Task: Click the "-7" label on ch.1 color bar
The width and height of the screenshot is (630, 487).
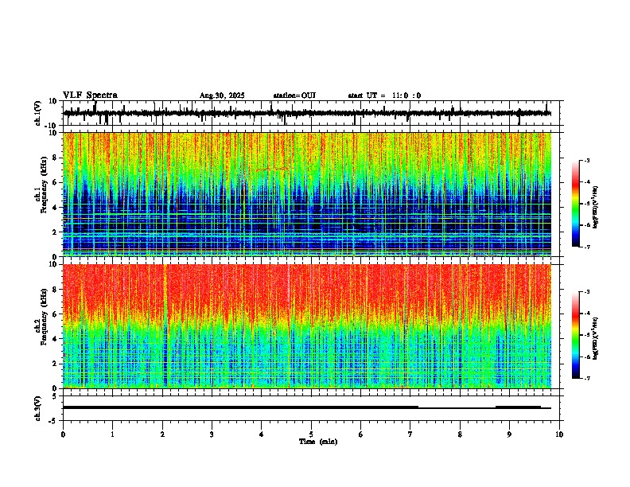Action: coord(587,247)
